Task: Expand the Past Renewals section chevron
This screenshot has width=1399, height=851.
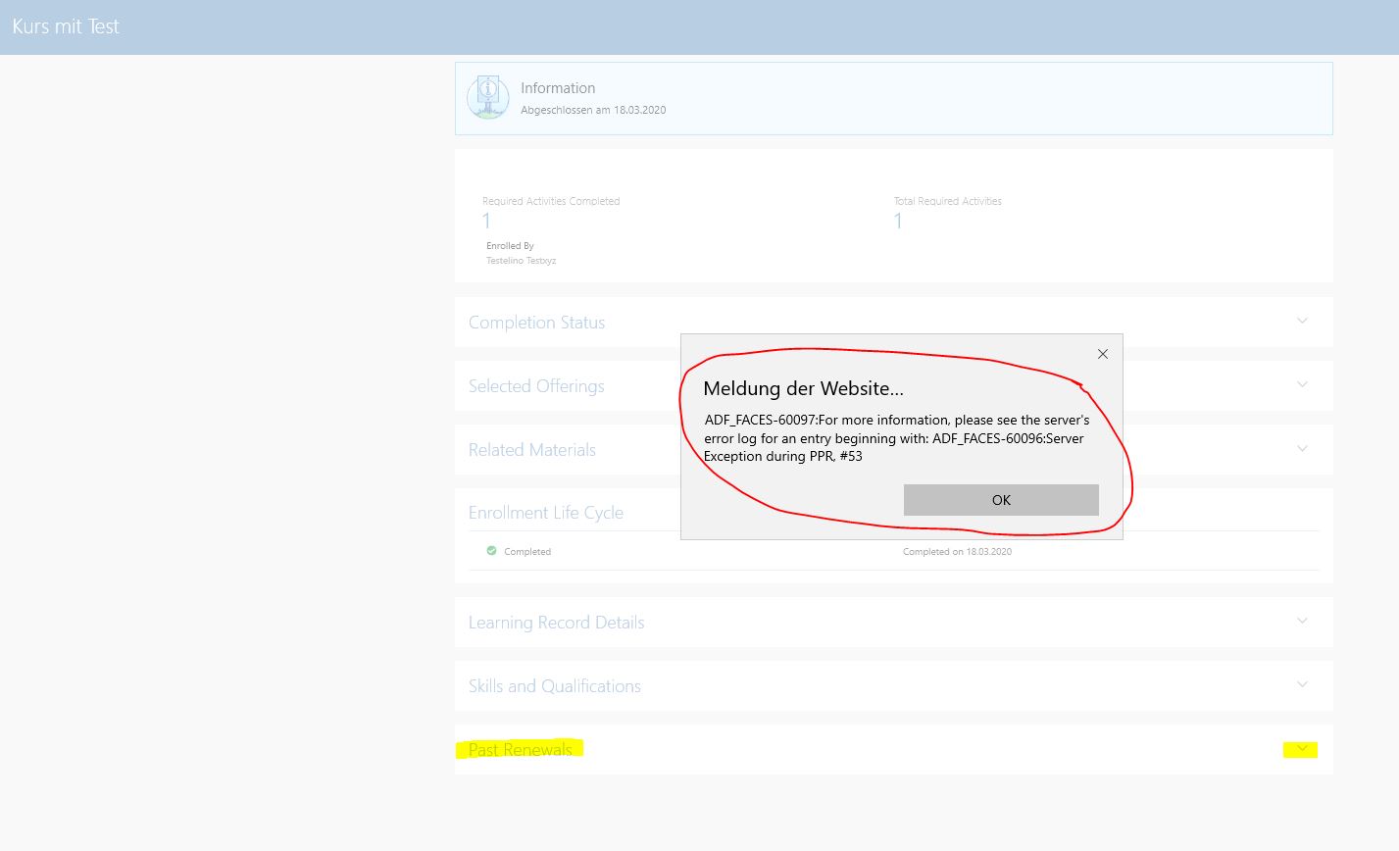Action: point(1303,749)
